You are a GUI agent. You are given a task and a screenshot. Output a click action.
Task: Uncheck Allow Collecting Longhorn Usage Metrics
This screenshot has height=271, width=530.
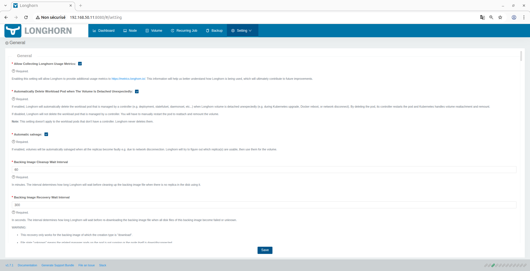pyautogui.click(x=80, y=64)
